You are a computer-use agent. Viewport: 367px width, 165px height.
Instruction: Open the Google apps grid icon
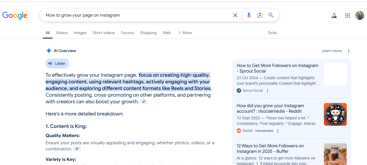348,16
